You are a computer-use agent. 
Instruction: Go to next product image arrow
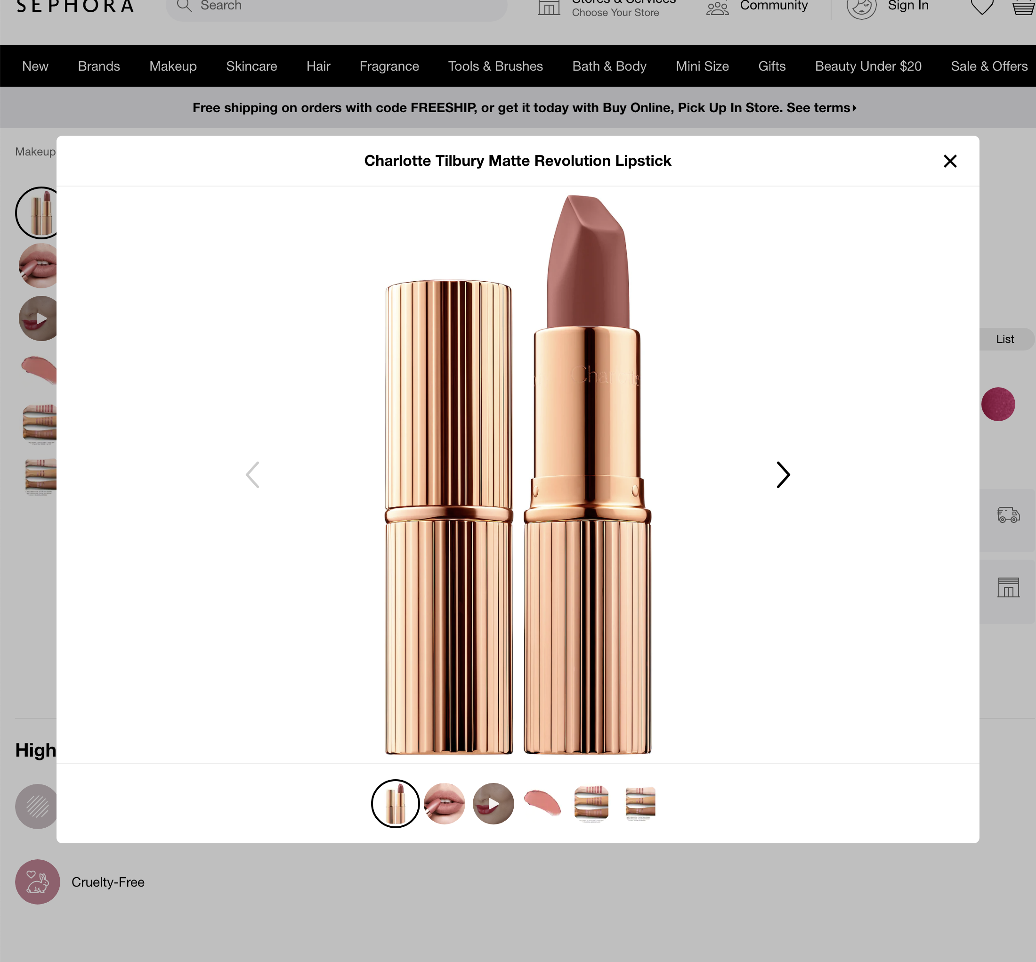(783, 475)
